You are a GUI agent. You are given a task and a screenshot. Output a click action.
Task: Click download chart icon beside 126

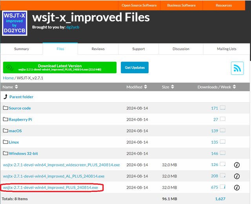click(x=222, y=164)
